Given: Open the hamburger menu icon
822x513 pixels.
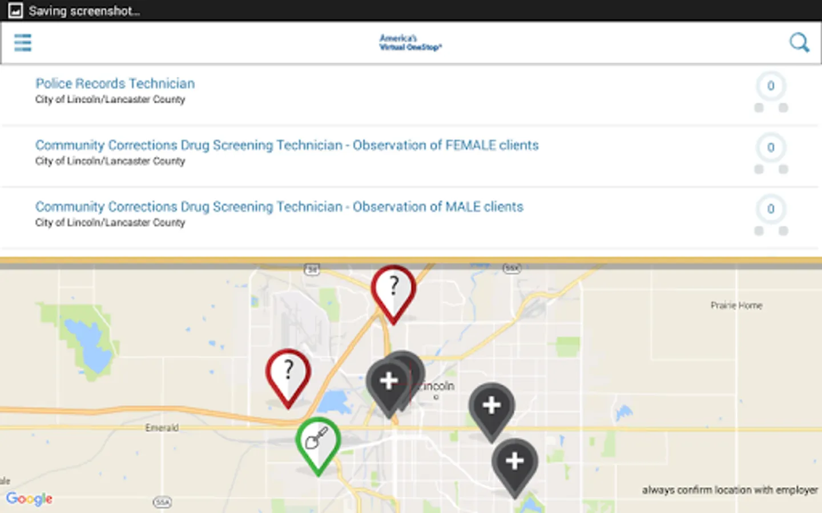Looking at the screenshot, I should (x=23, y=43).
